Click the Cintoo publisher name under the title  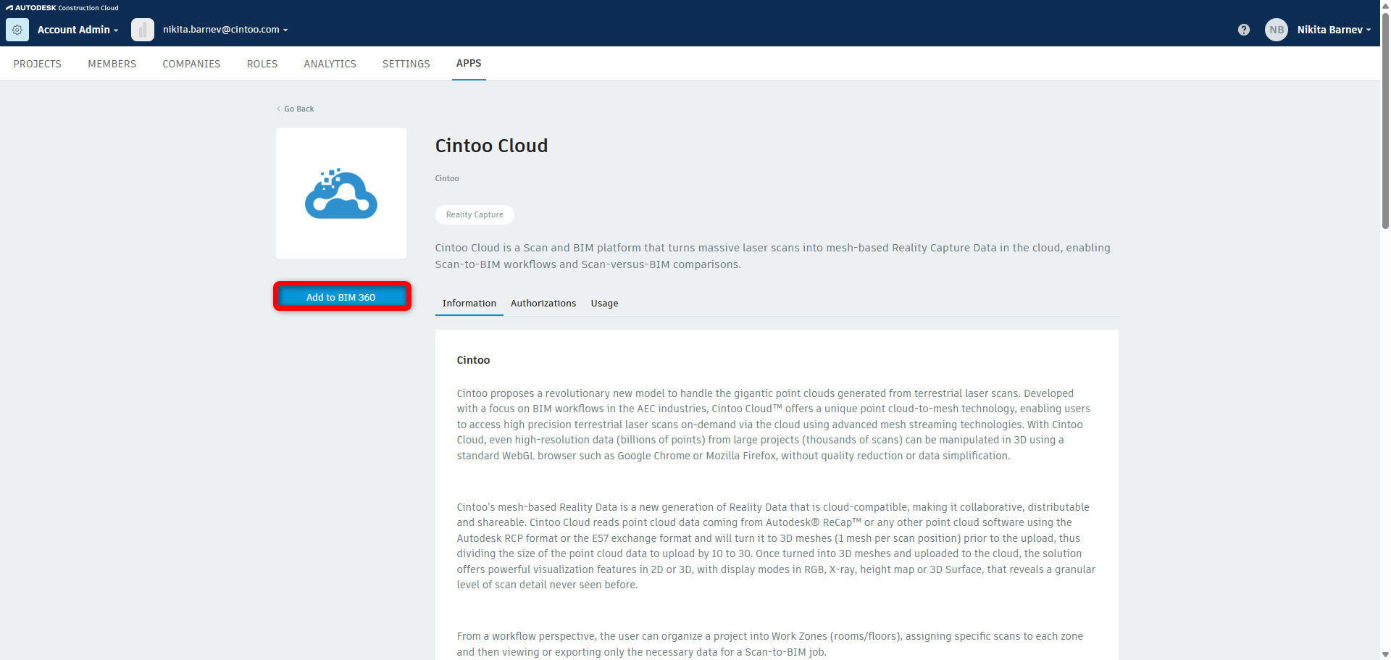tap(447, 178)
